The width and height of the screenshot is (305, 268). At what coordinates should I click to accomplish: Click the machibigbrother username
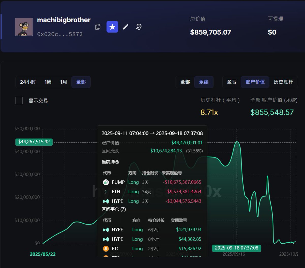click(x=64, y=20)
